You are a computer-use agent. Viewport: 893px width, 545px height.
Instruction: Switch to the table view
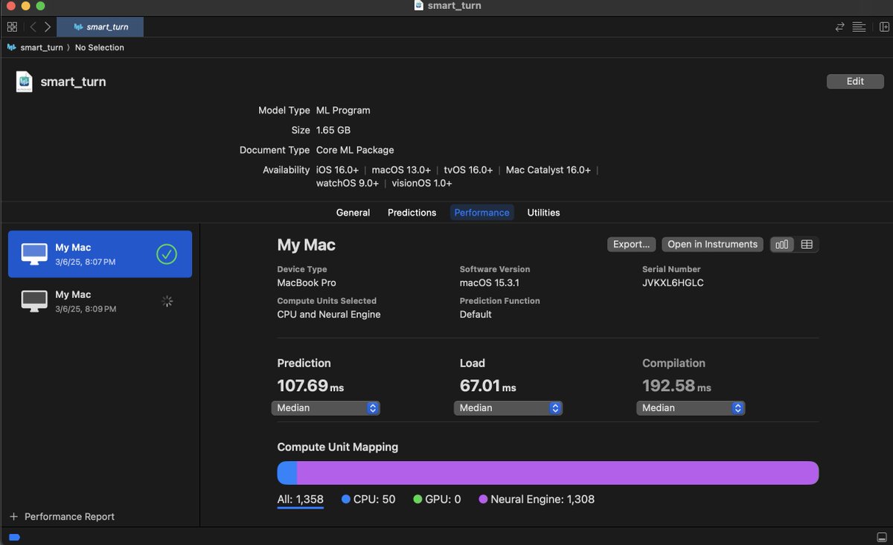(807, 245)
